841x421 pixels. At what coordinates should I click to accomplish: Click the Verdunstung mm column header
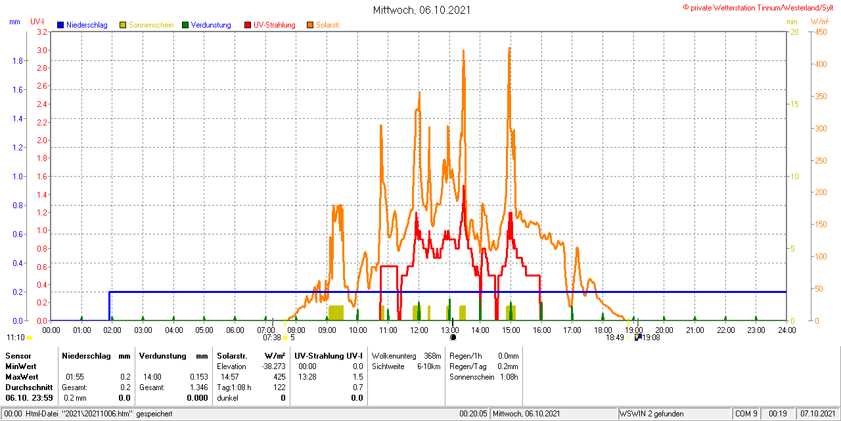[173, 355]
